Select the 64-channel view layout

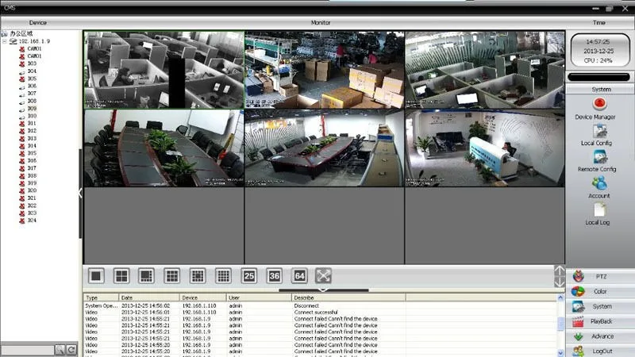(299, 276)
